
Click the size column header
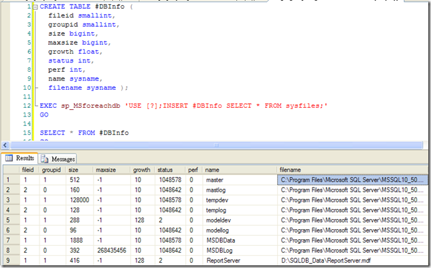pos(80,170)
